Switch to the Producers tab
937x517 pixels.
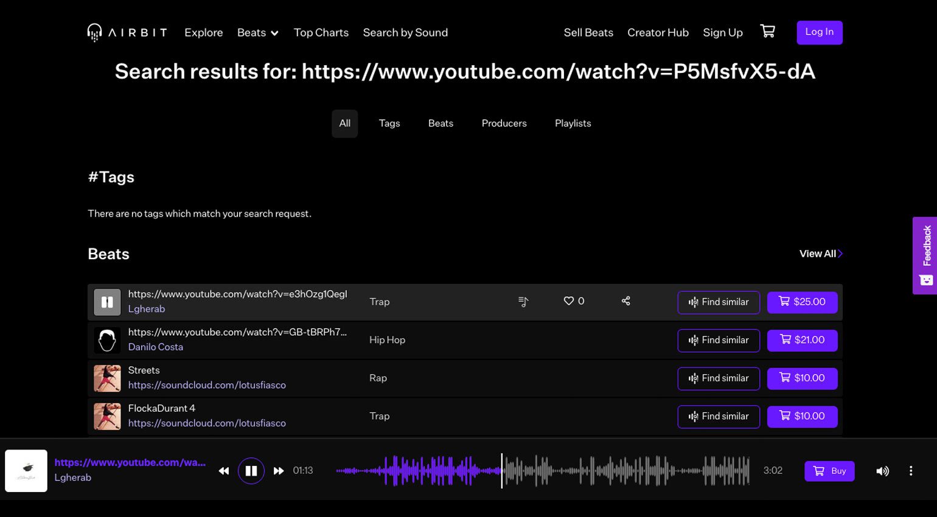[x=504, y=123]
